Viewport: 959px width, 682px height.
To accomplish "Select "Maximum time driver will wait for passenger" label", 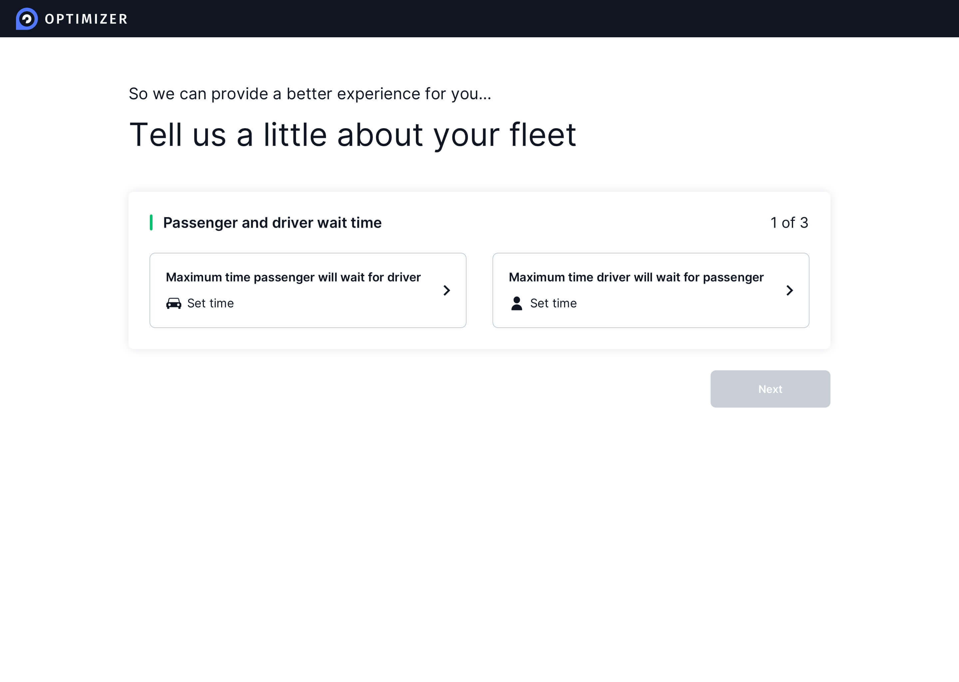I will click(636, 277).
